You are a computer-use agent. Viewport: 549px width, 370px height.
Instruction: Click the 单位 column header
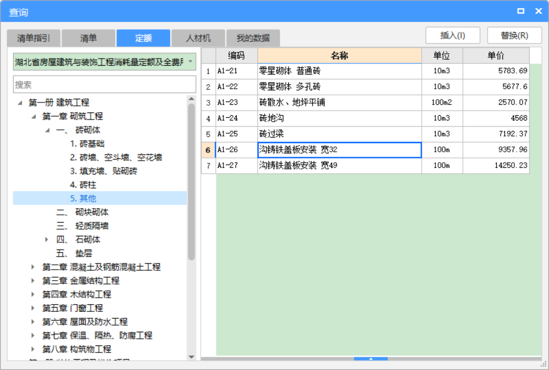click(x=442, y=55)
